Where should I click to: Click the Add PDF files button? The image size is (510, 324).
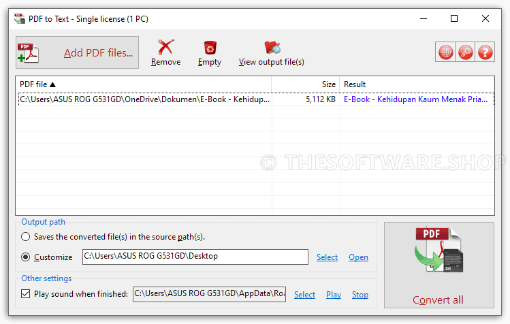coord(77,52)
